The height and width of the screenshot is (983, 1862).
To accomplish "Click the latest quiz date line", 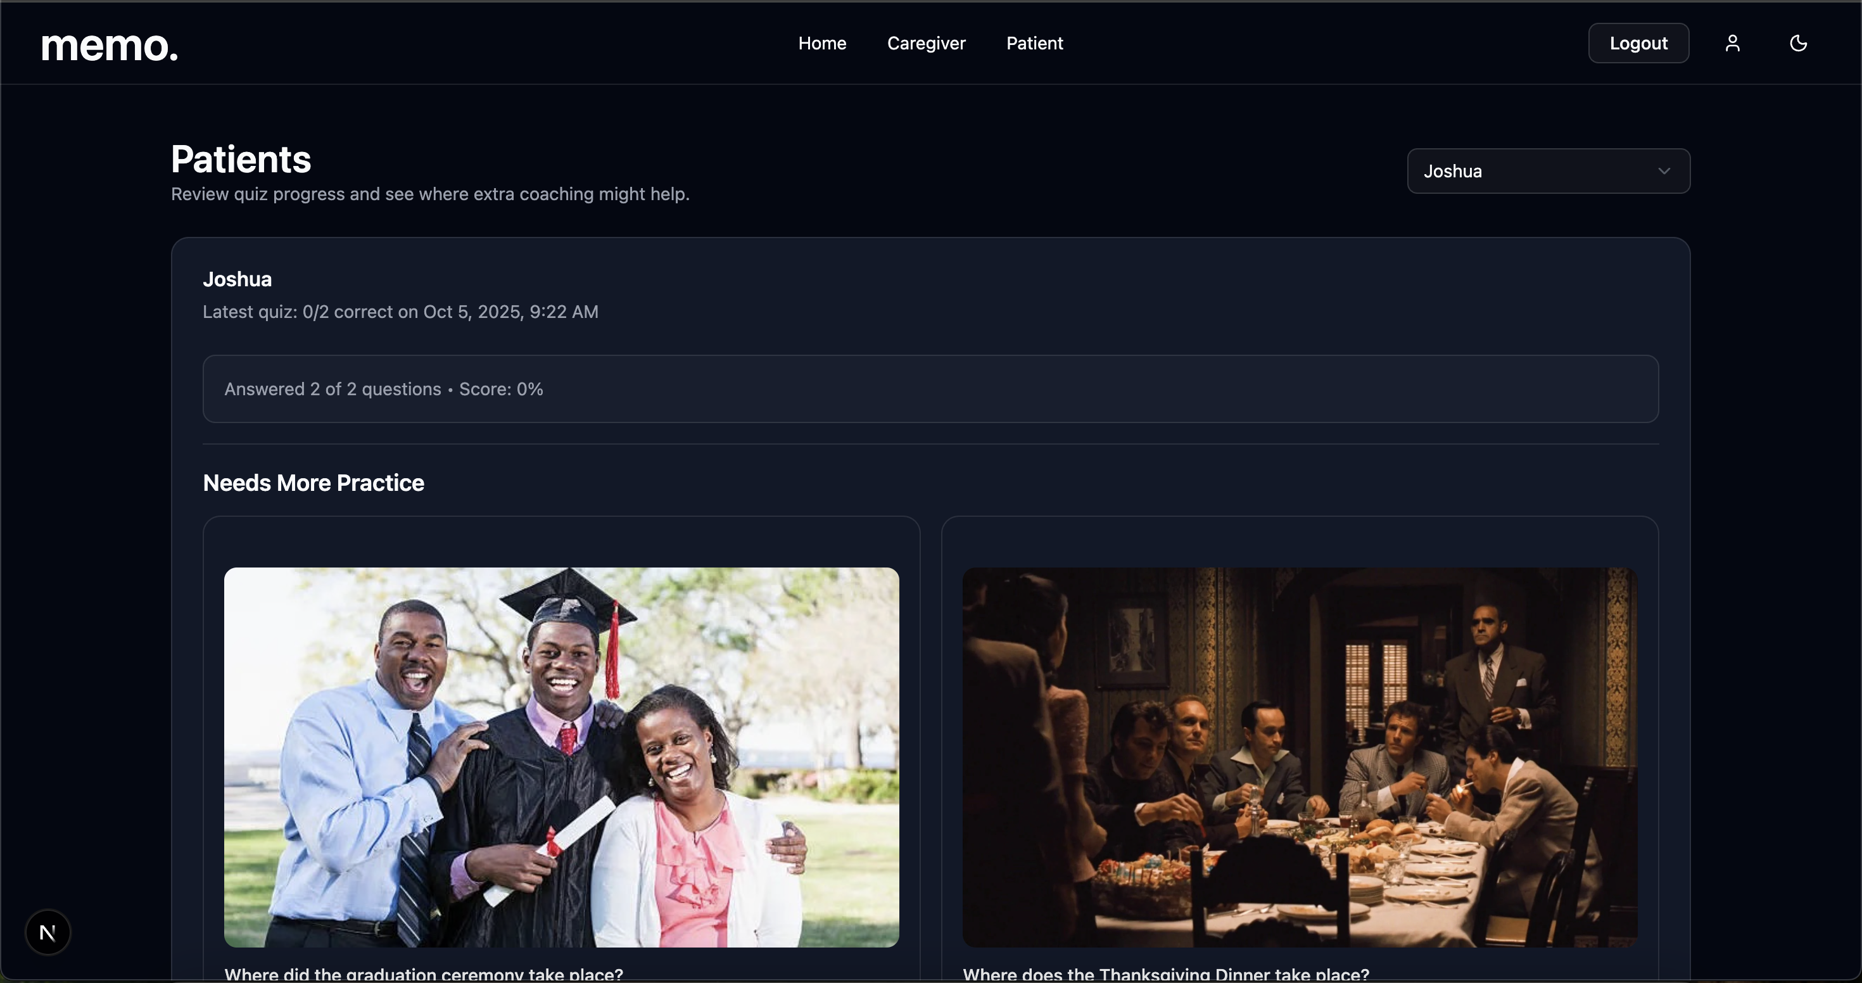I will (400, 312).
